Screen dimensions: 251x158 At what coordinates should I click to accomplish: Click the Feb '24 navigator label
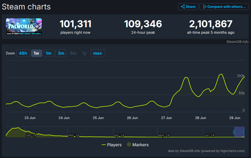click(31, 135)
